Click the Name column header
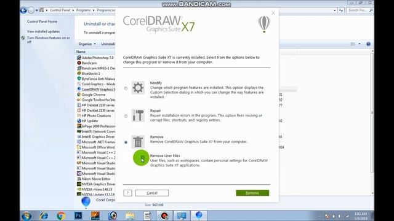The width and height of the screenshot is (394, 221). [x=95, y=52]
